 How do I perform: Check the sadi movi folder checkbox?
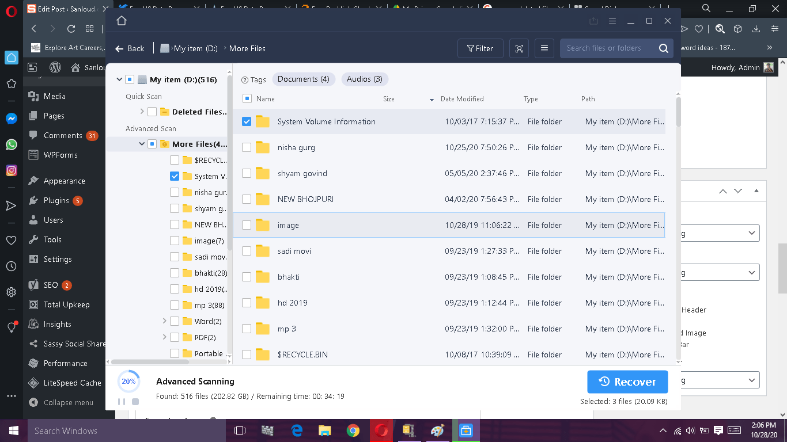point(247,251)
